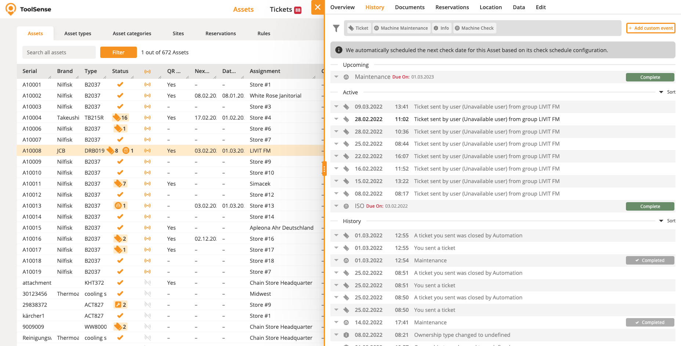Viewport: 681px width, 346px height.
Task: Toggle the Ticket event filter chip
Action: [358, 28]
